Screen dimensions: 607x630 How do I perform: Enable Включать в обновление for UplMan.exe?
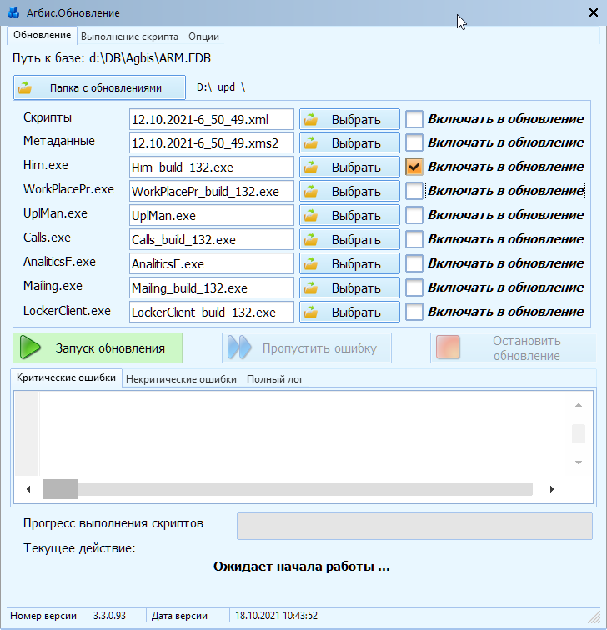[x=414, y=215]
